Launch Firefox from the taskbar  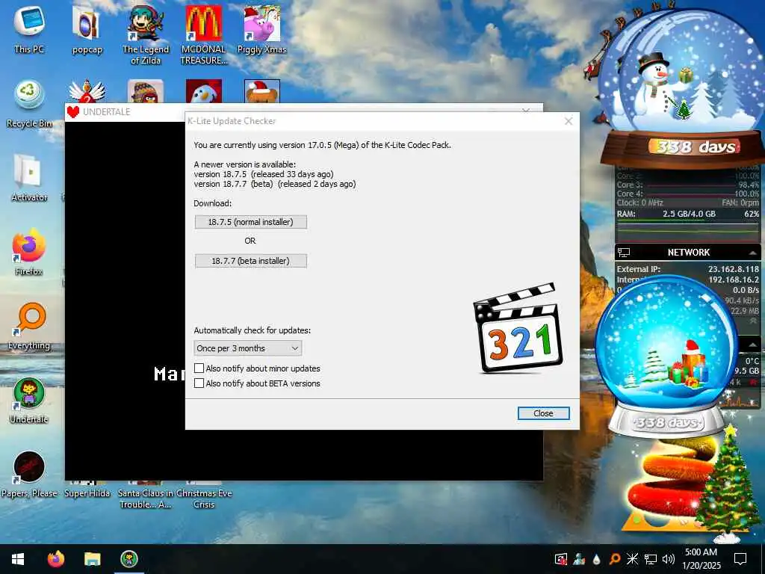tap(55, 559)
